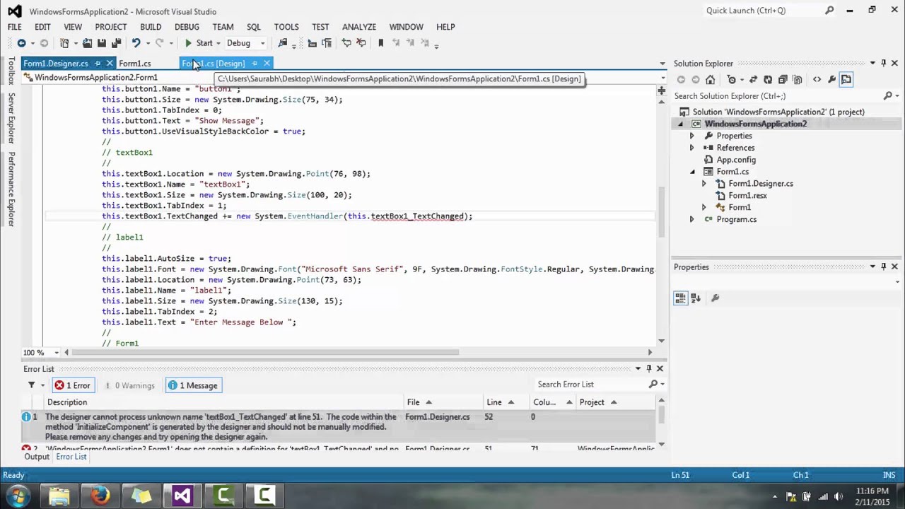Image resolution: width=905 pixels, height=509 pixels.
Task: Click the Home icon in Solution Explorer
Action: (711, 80)
